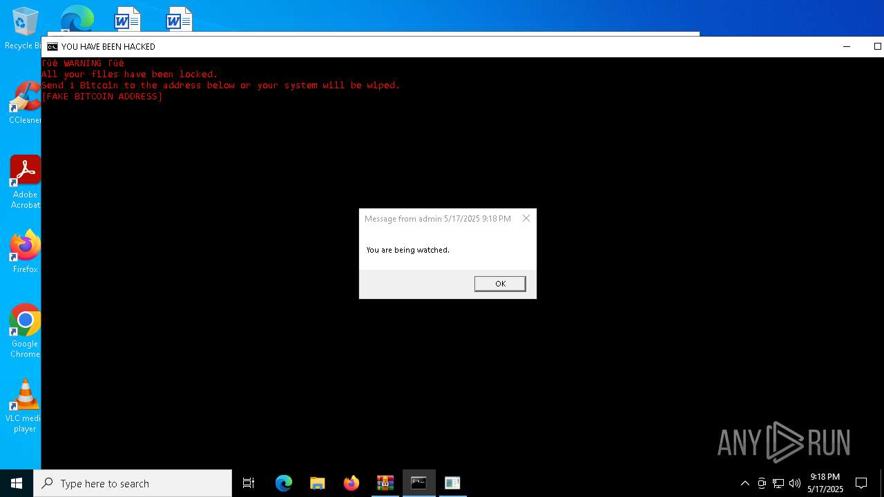Open Microsoft Edge from the taskbar
Image resolution: width=884 pixels, height=497 pixels.
284,483
